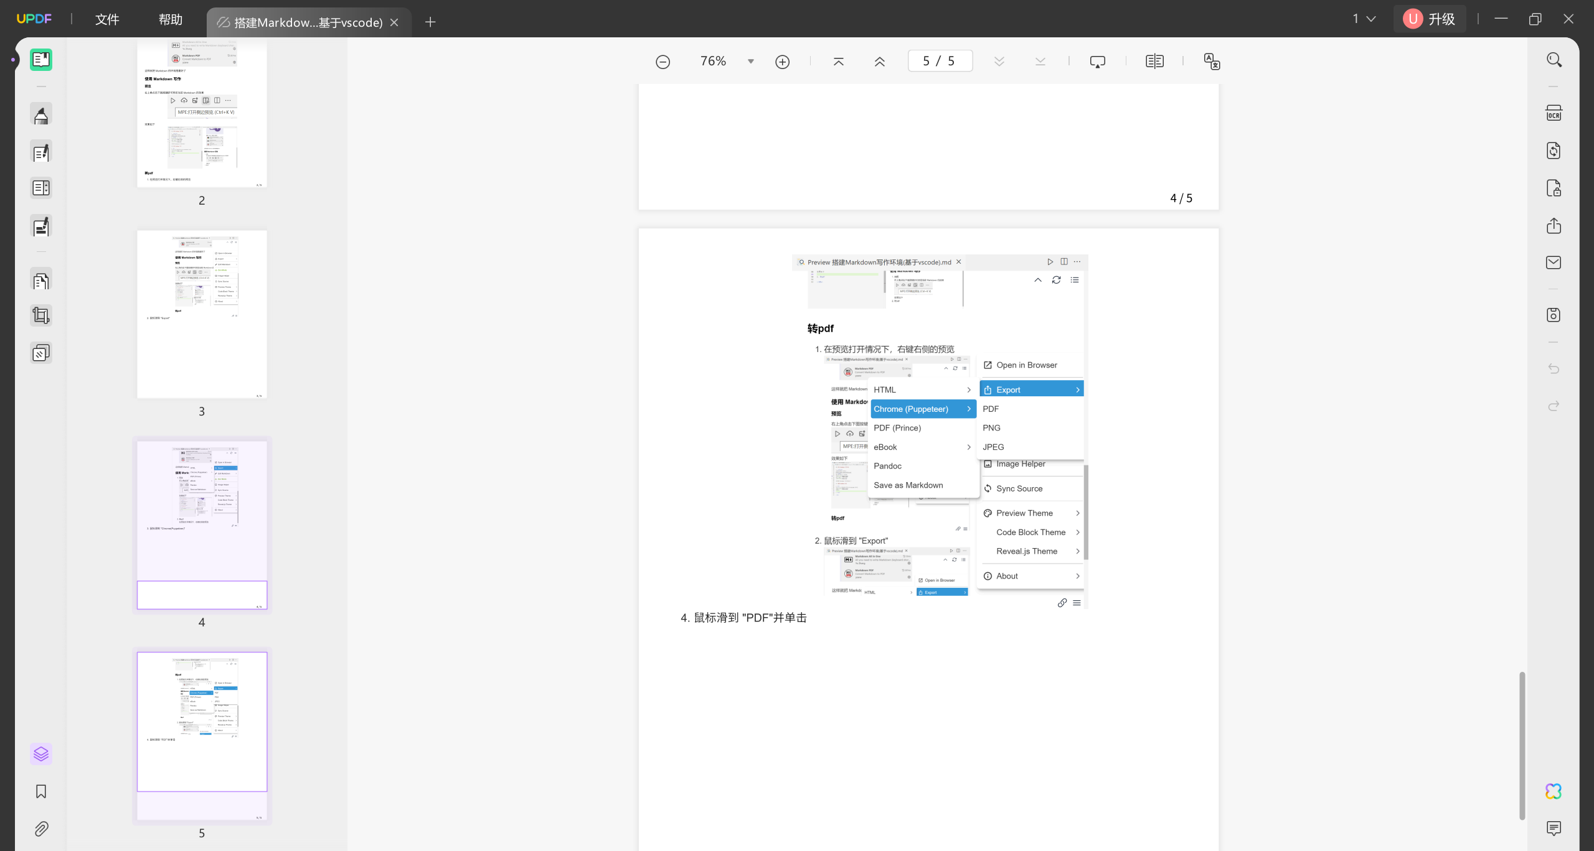Screen dimensions: 1594x851
Task: Toggle the thumbnails layers panel
Action: (41, 754)
